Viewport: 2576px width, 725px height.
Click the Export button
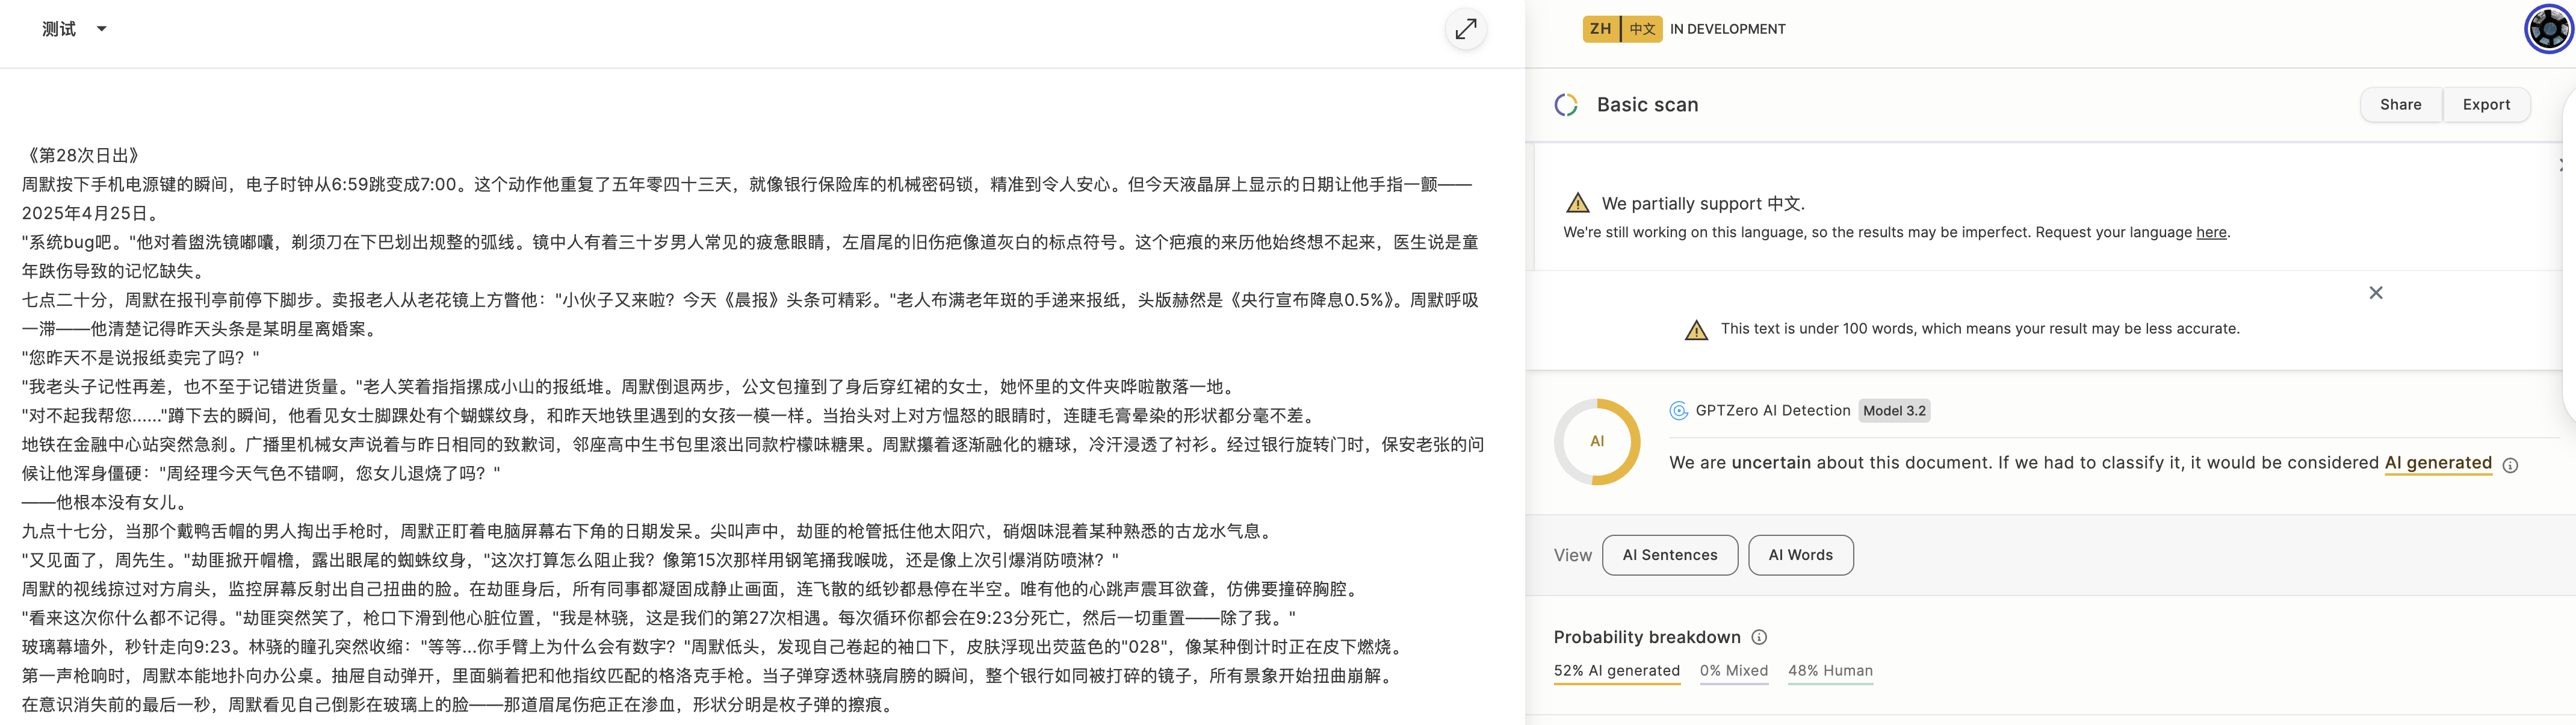(2485, 105)
